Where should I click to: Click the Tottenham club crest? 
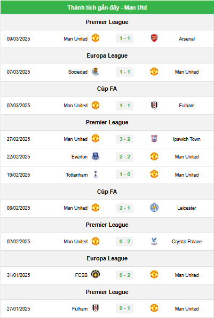point(96,174)
